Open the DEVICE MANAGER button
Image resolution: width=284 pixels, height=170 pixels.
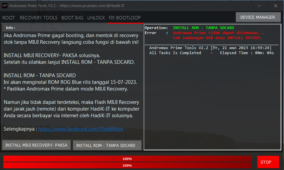click(x=258, y=17)
